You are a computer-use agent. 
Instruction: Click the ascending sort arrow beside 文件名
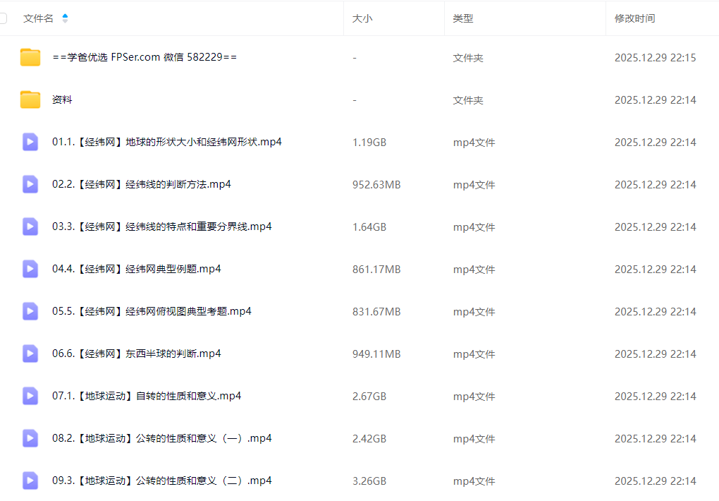point(64,15)
